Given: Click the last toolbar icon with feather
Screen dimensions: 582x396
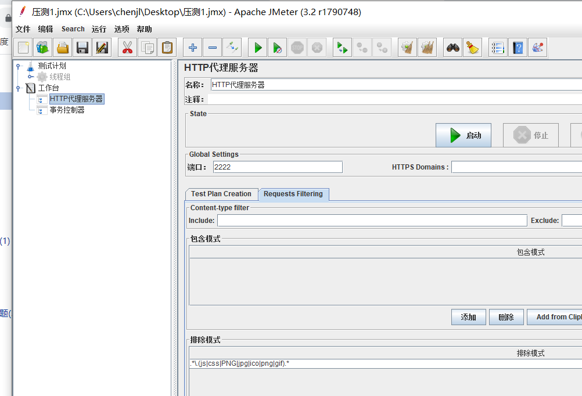Looking at the screenshot, I should point(537,48).
